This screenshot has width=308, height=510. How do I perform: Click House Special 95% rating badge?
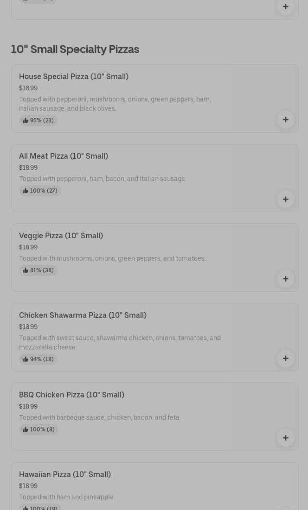(x=38, y=121)
